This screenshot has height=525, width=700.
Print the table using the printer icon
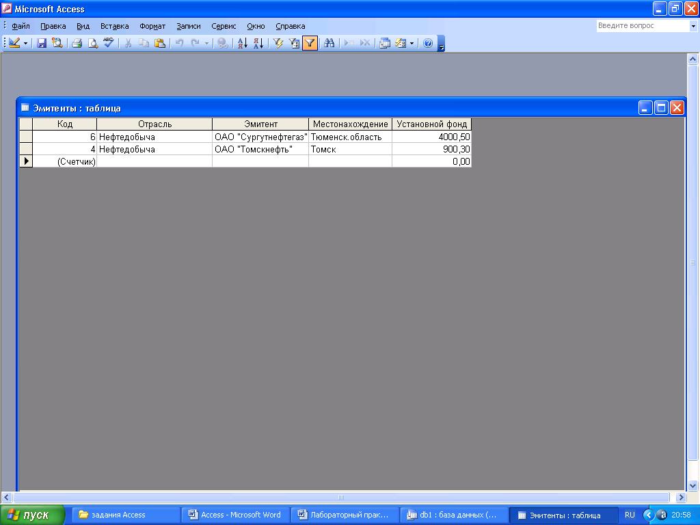click(77, 43)
